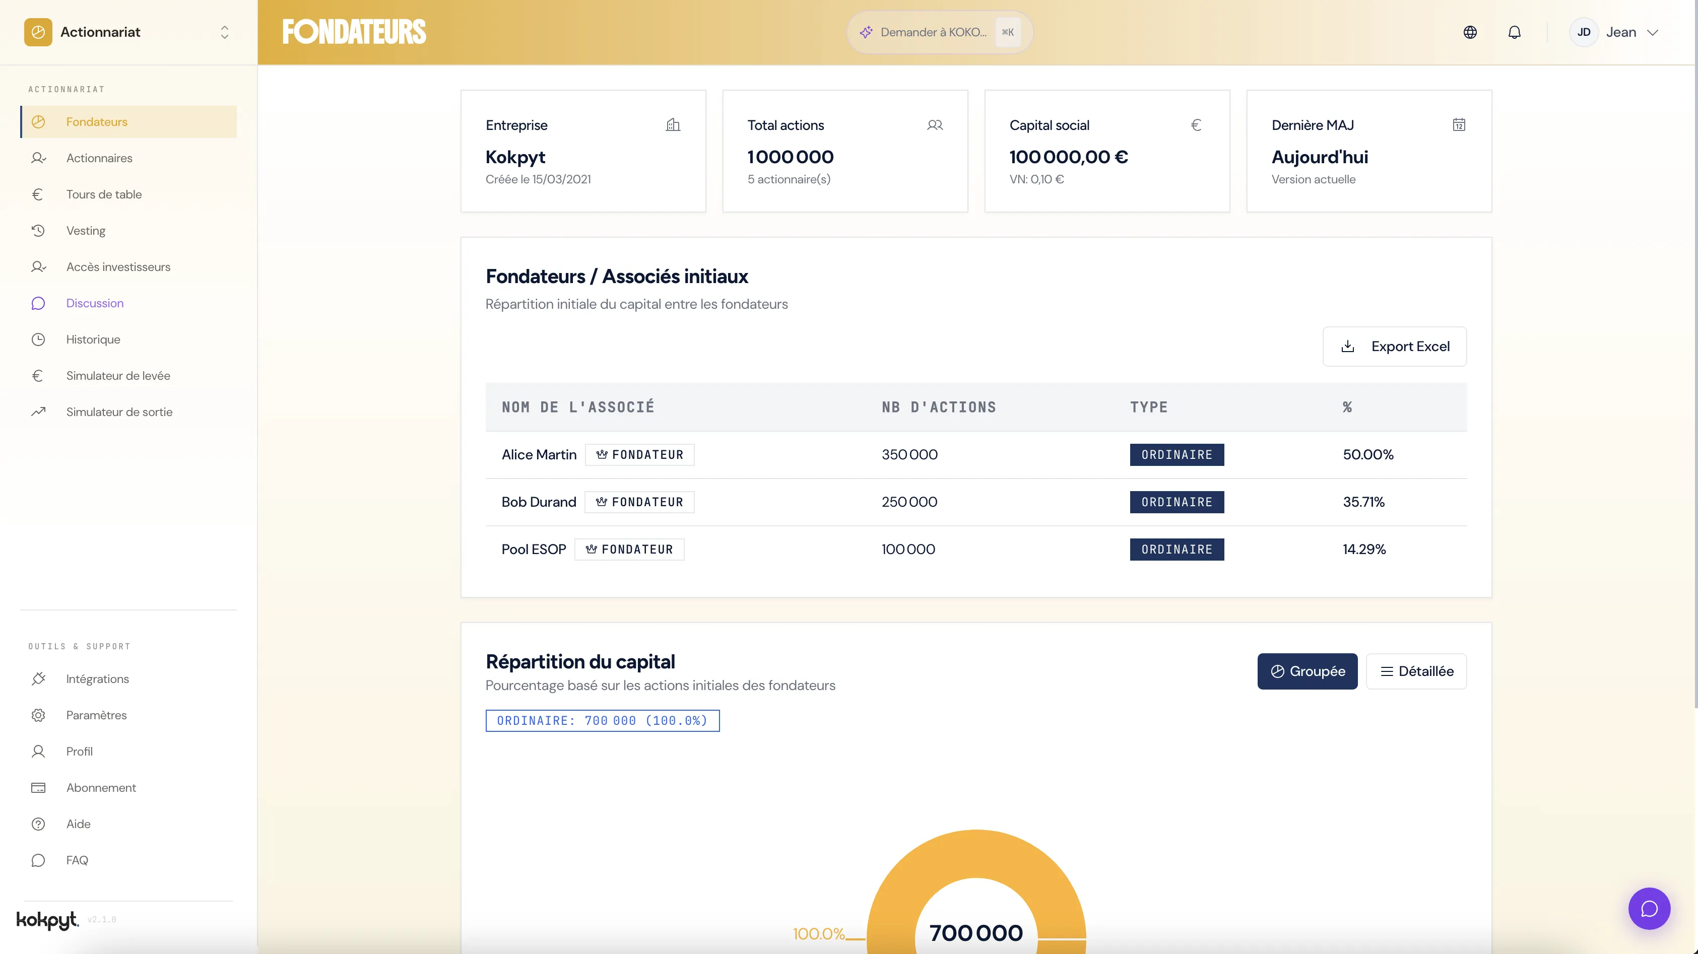This screenshot has height=954, width=1698.
Task: Open the notifications bell
Action: 1515,32
